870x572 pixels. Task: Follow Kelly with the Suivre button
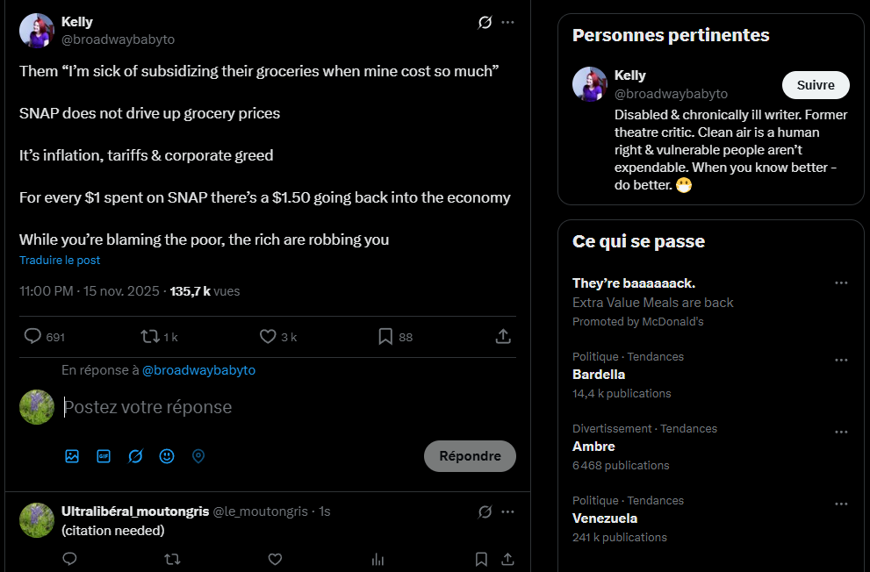click(816, 85)
